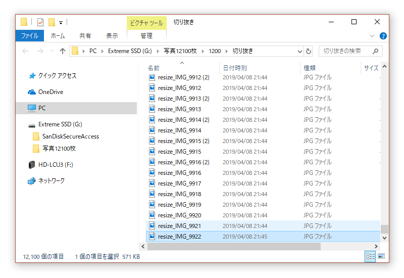
Task: Select OneDrive in navigation pane
Action: coord(50,92)
